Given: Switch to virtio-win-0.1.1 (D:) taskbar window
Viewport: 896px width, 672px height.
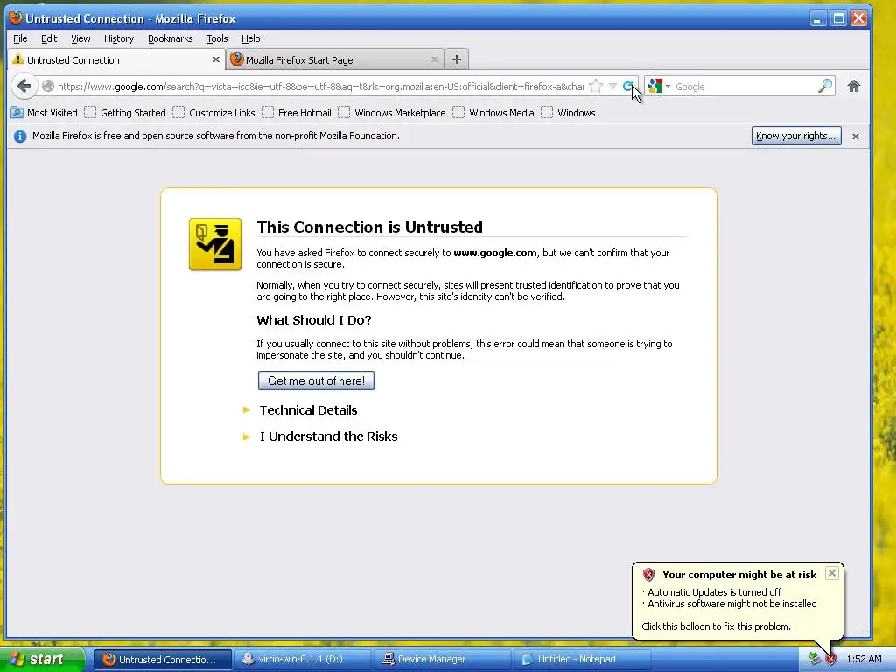Looking at the screenshot, I should pos(301,659).
